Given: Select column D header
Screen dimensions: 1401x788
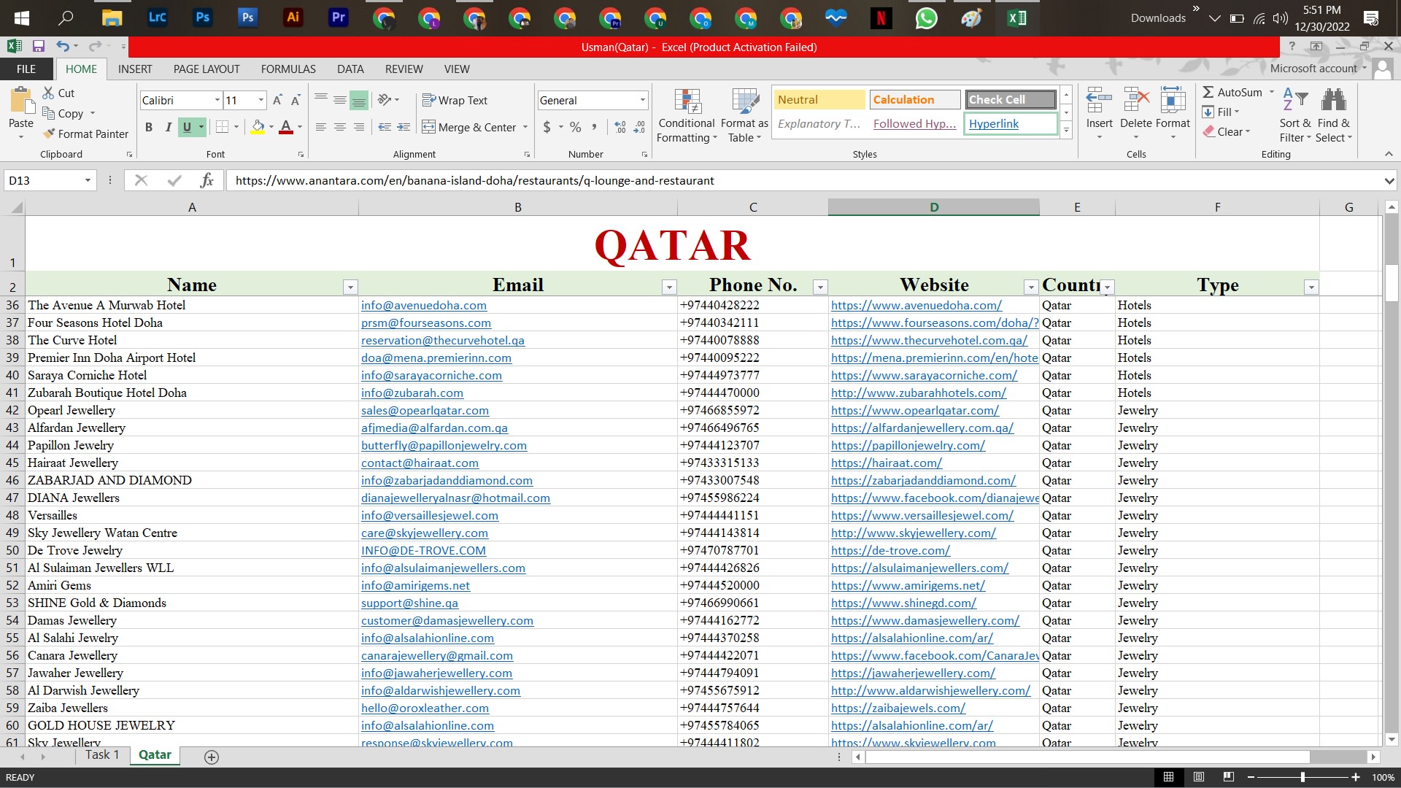Looking at the screenshot, I should click(934, 207).
